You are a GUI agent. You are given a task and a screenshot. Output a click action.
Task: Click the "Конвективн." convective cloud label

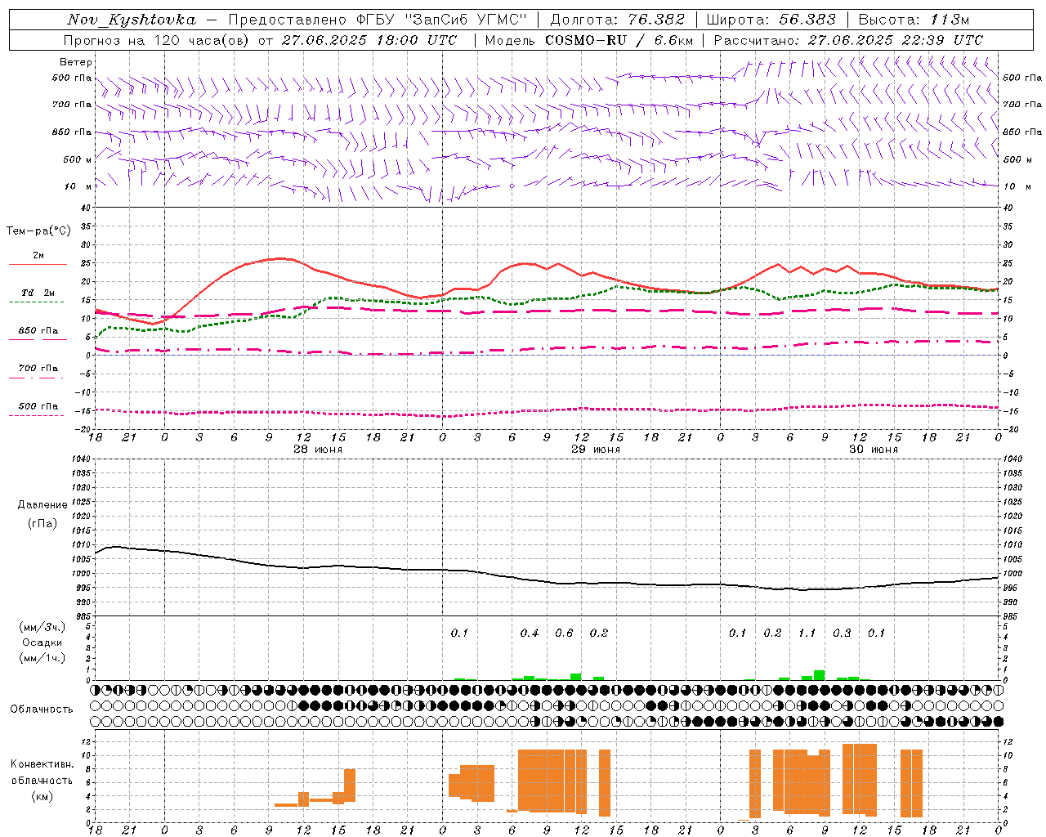pos(42,764)
